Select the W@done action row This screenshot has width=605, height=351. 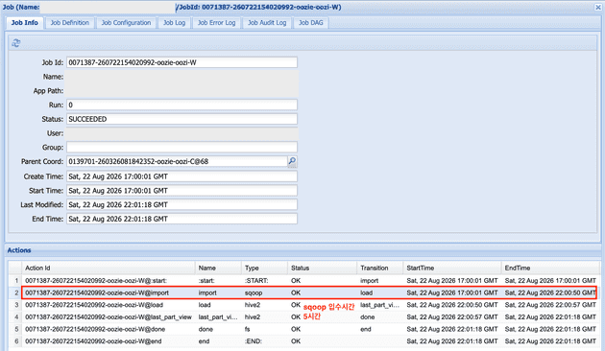(304, 329)
